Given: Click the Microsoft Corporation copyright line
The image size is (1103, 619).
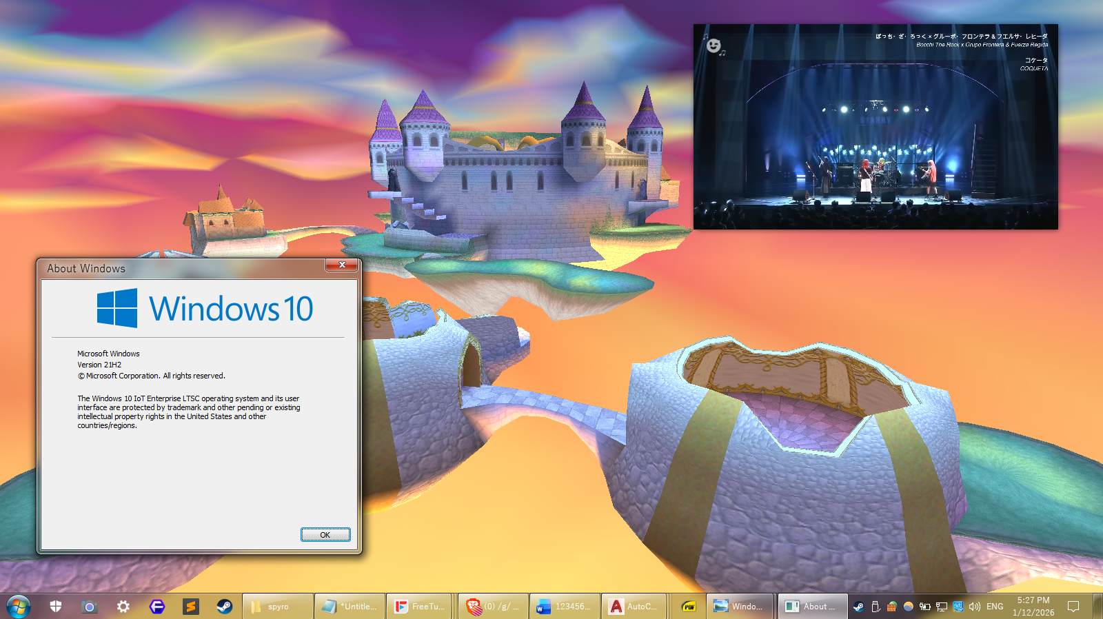Looking at the screenshot, I should pos(151,376).
